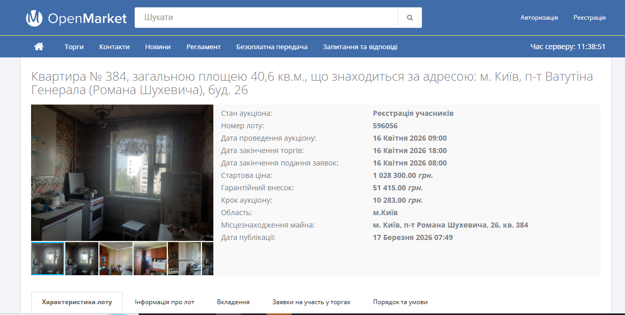
Task: Open the Реєстрація link
Action: 589,17
